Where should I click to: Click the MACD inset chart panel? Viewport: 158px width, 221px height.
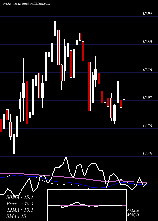click(87, 205)
